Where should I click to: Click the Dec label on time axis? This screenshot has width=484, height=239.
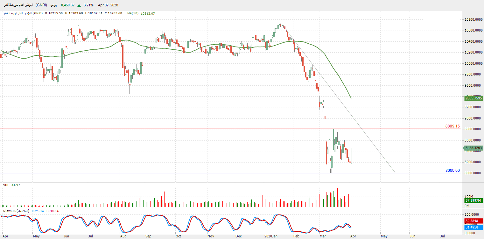pos(238,236)
